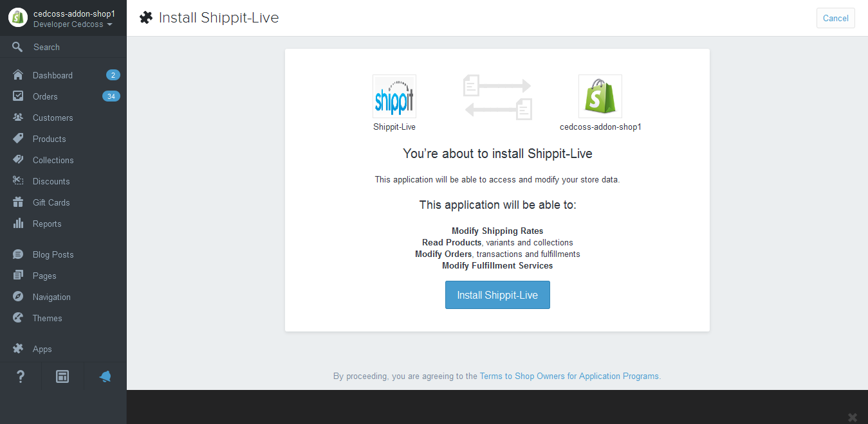Click the data exchange arrows icon
The image size is (868, 424).
coord(497,96)
